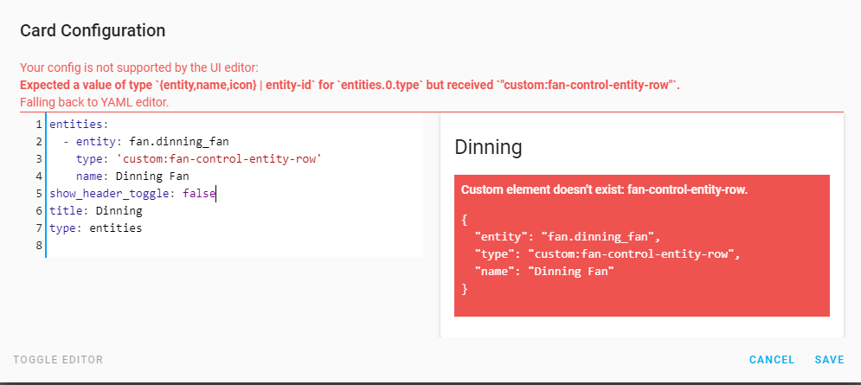Click the "name": "Dinning Fan" line in the error JSON
This screenshot has height=385, width=861.
[x=544, y=272]
